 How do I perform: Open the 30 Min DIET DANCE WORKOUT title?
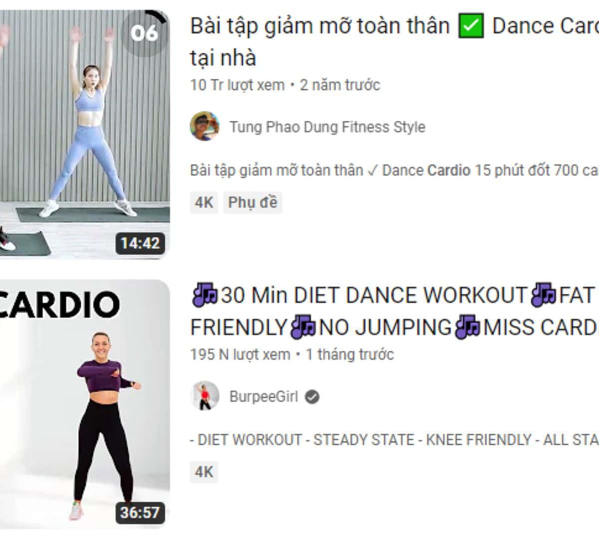[394, 311]
